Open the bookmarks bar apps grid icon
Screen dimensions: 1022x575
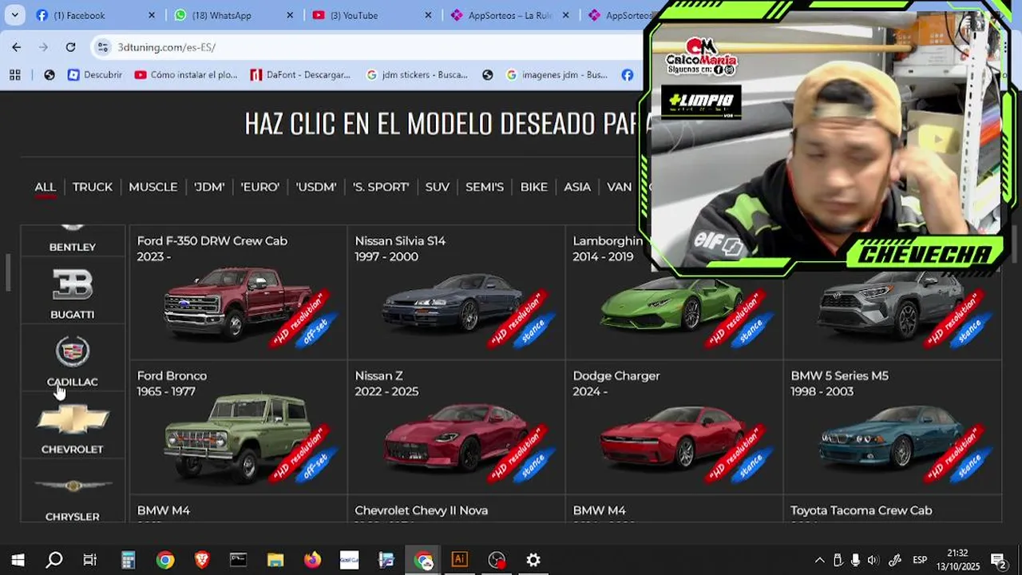[14, 75]
